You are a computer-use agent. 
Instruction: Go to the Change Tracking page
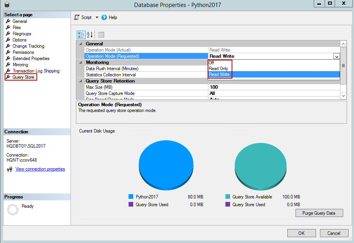pyautogui.click(x=28, y=46)
